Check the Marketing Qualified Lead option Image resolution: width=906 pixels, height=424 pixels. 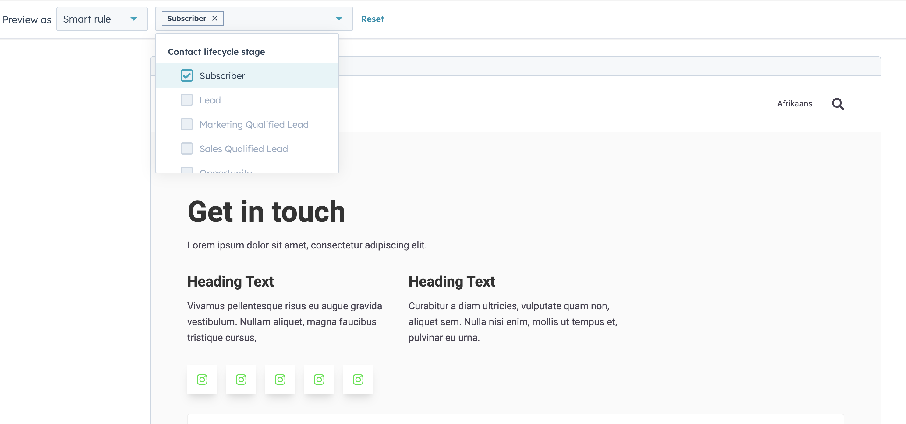pyautogui.click(x=187, y=124)
